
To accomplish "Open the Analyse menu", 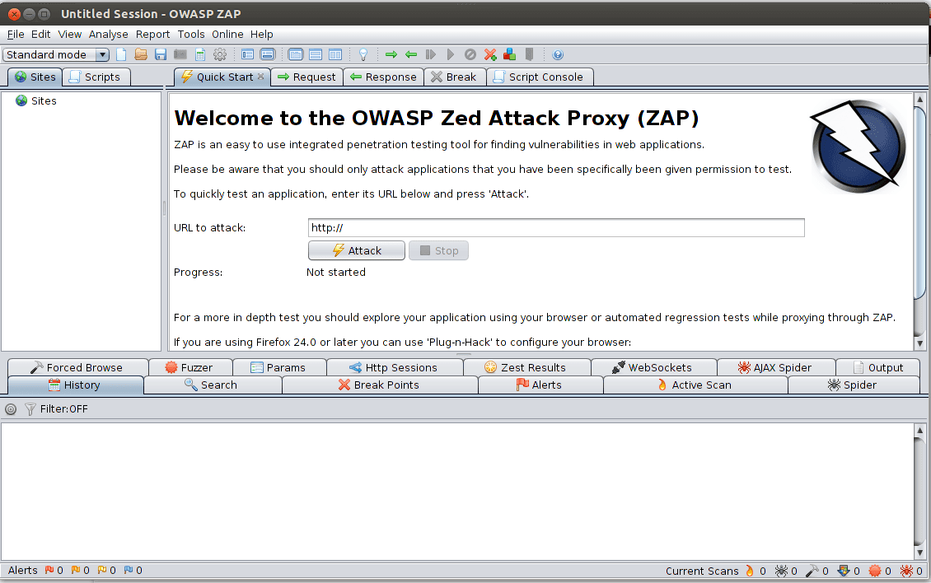I will click(x=108, y=35).
